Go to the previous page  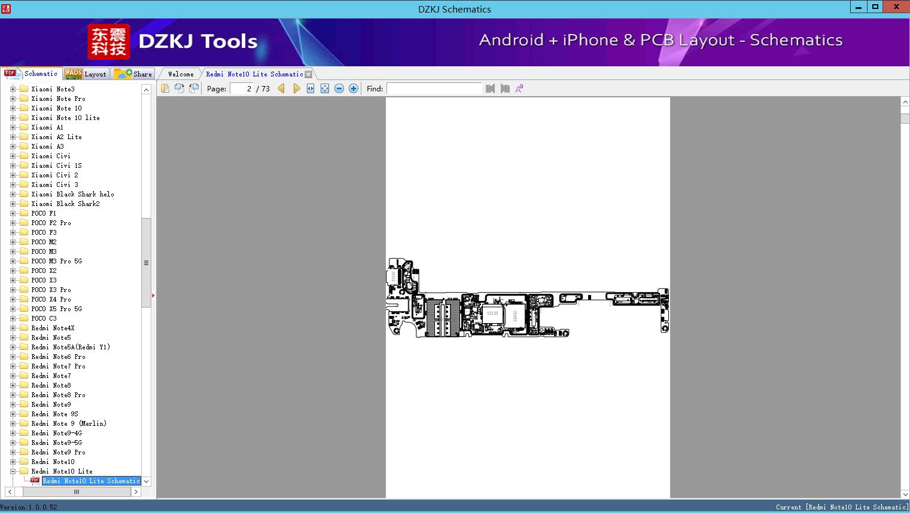pyautogui.click(x=281, y=88)
